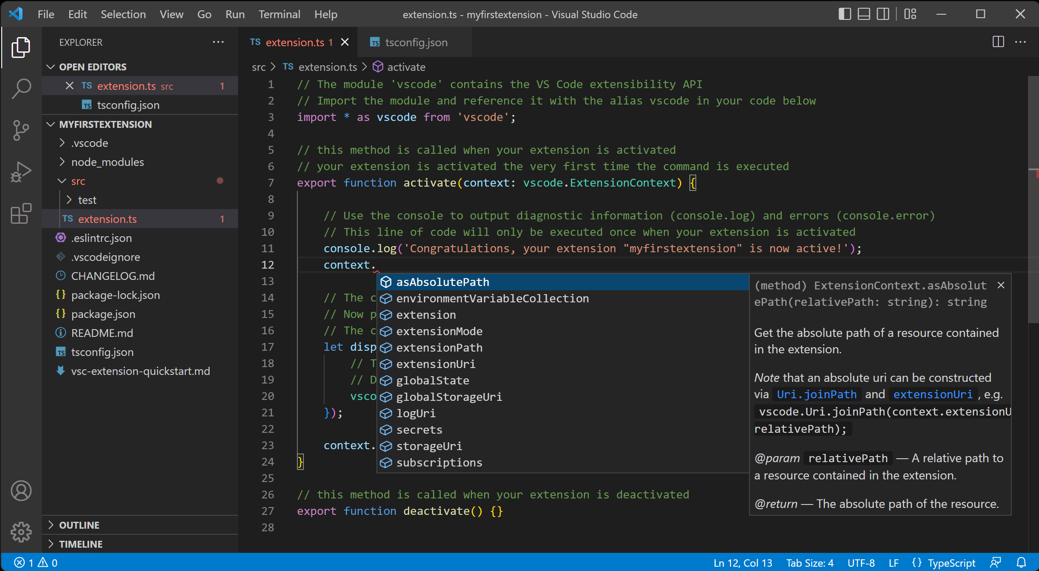Click the extension.ts breadcrumb item
The image size is (1039, 571).
point(326,66)
